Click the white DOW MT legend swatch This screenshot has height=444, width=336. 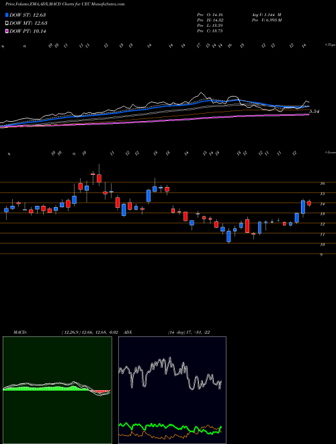pos(7,24)
